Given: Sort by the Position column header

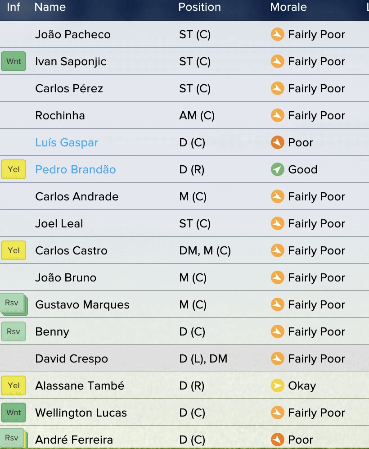Looking at the screenshot, I should coord(200,7).
